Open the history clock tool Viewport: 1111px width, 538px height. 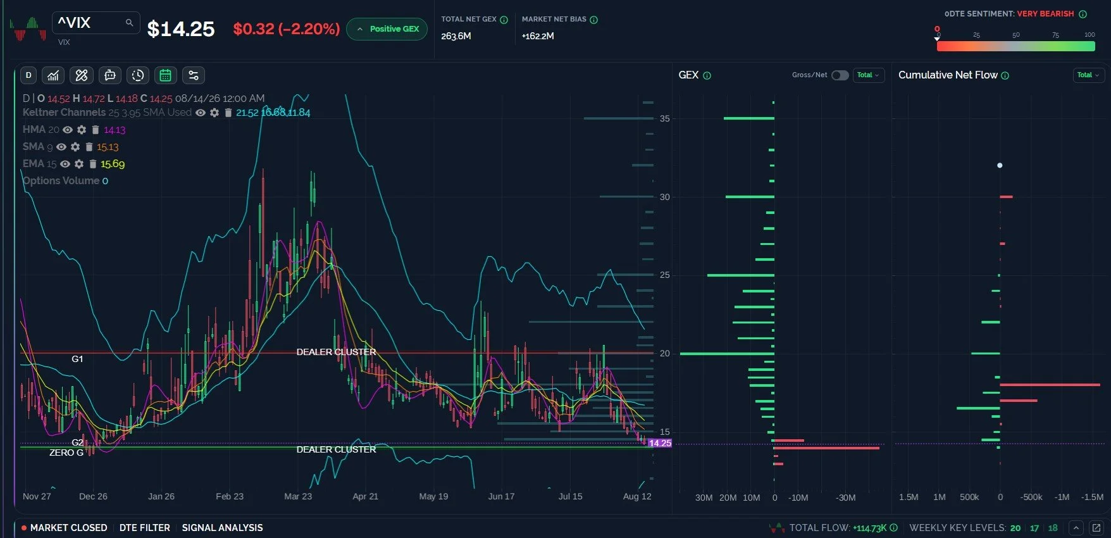click(137, 75)
